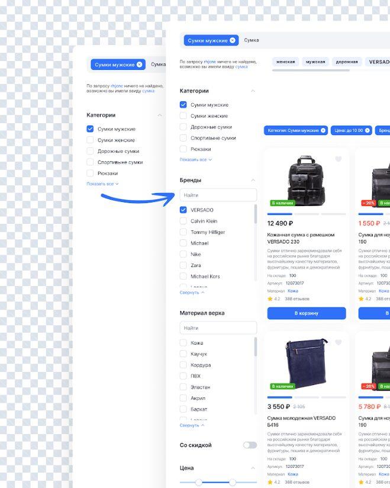Select the 'дорожная' suggestion tab

[x=347, y=62]
